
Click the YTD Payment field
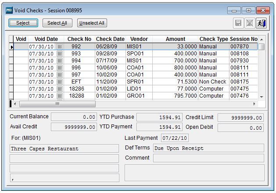pyautogui.click(x=159, y=127)
